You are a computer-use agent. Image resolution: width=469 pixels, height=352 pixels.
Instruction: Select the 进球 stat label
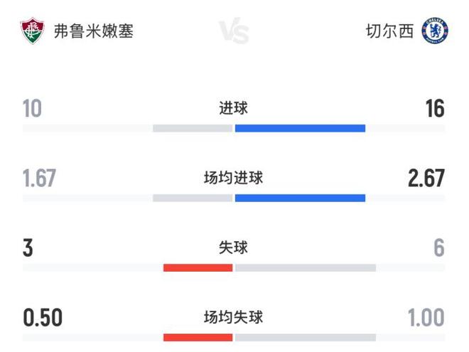234,108
